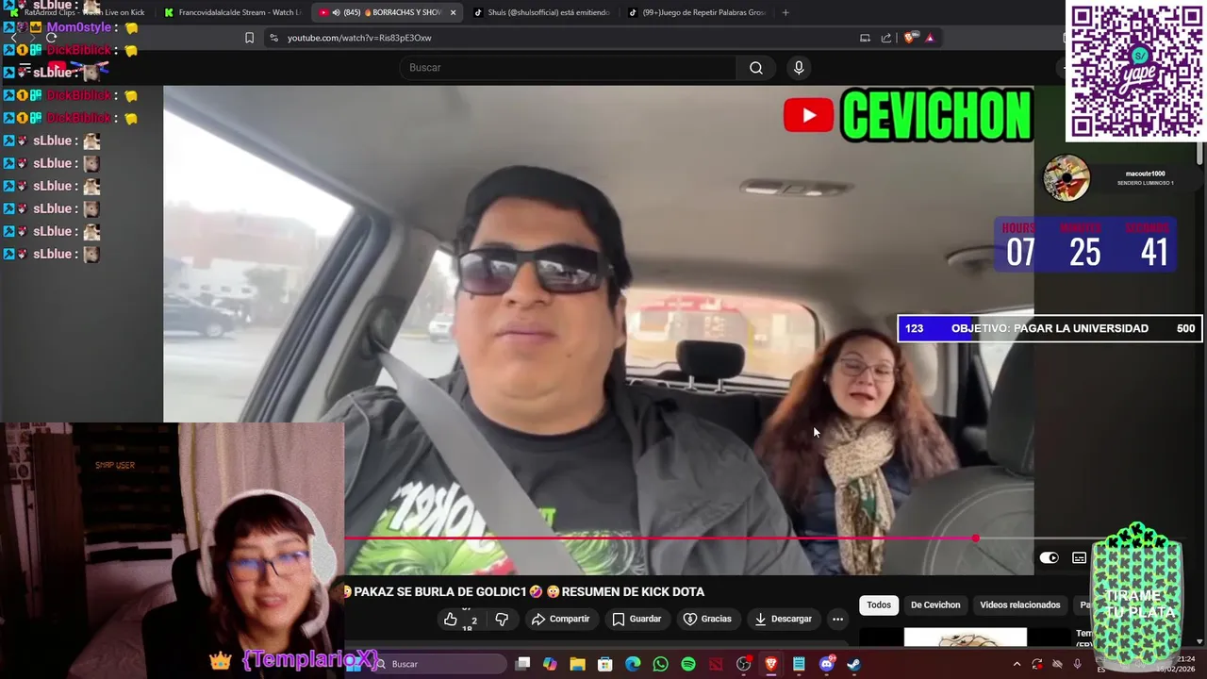Open the Juego de Repetir Palabras tab
The image size is (1207, 679).
[x=696, y=12]
